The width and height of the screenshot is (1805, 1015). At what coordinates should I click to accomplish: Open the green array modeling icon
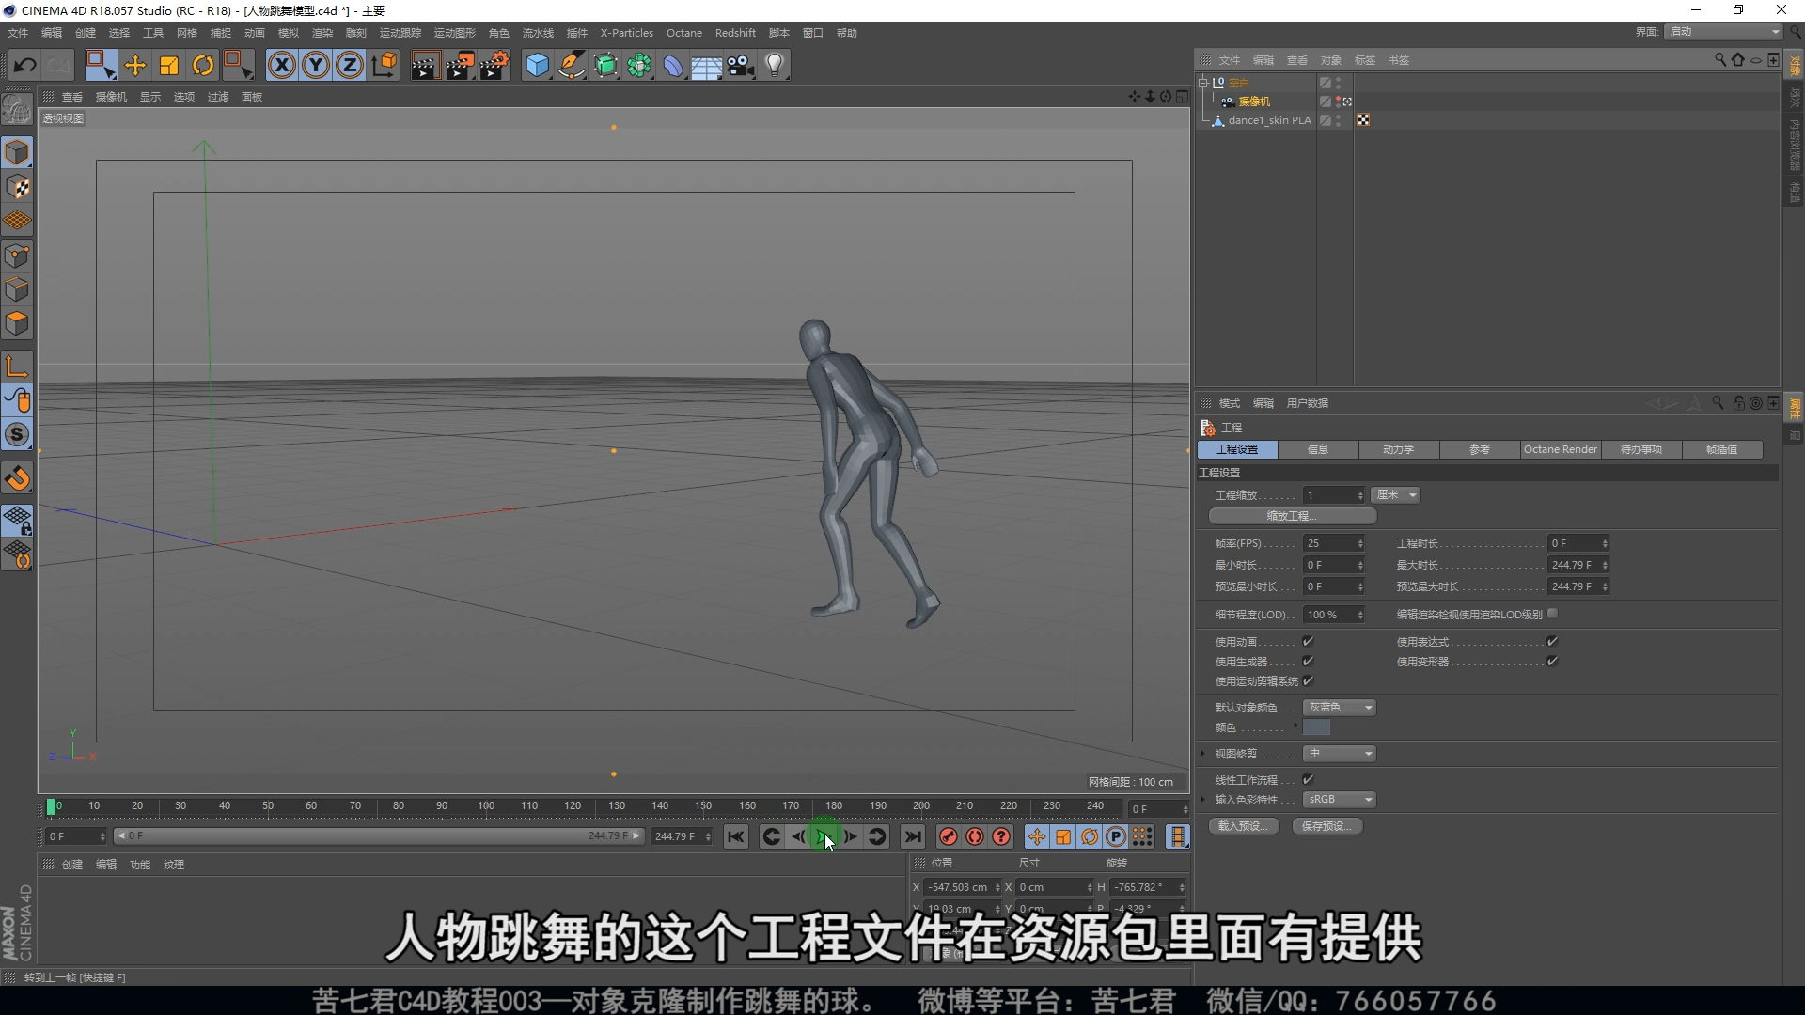point(639,65)
